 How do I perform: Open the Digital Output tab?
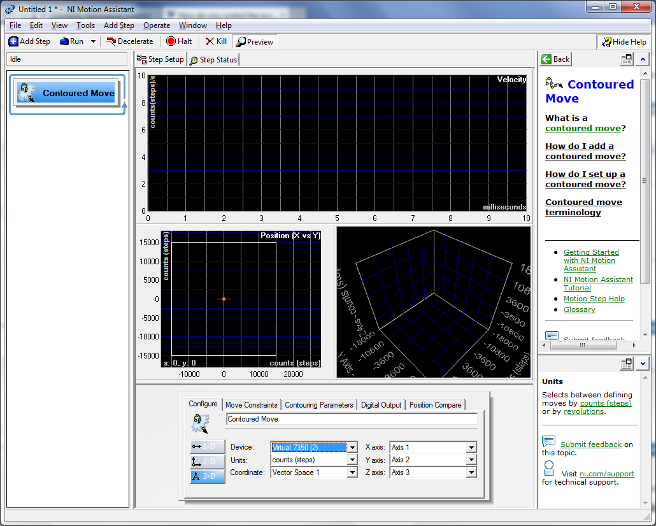[x=381, y=404]
